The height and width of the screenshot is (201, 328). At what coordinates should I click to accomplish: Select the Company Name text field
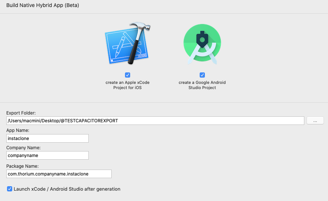(x=47, y=156)
